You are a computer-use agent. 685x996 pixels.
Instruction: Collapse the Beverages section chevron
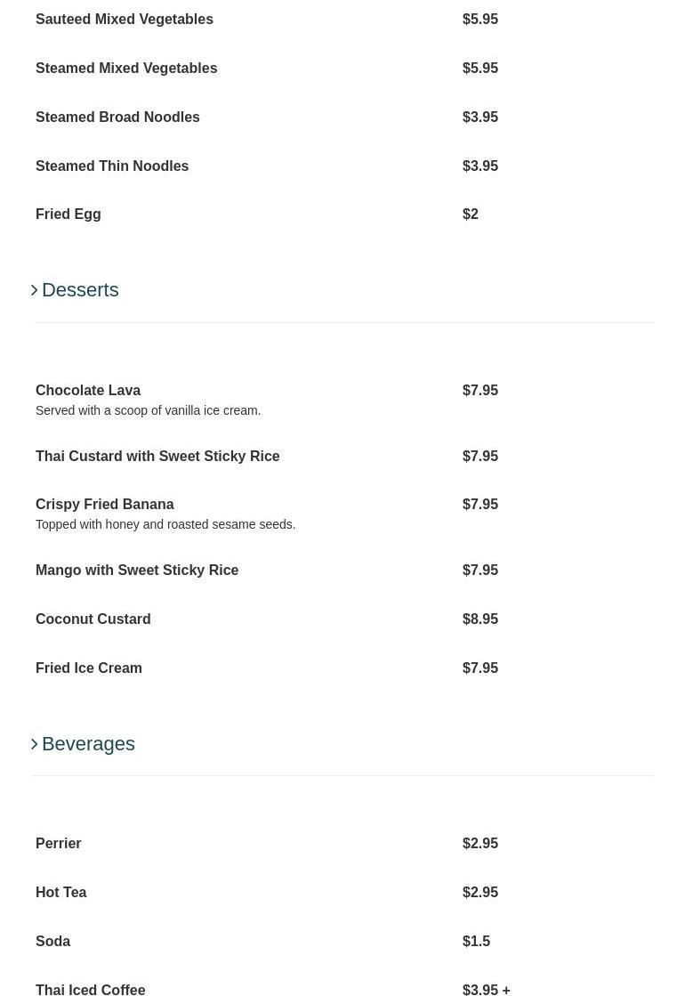pos(35,744)
